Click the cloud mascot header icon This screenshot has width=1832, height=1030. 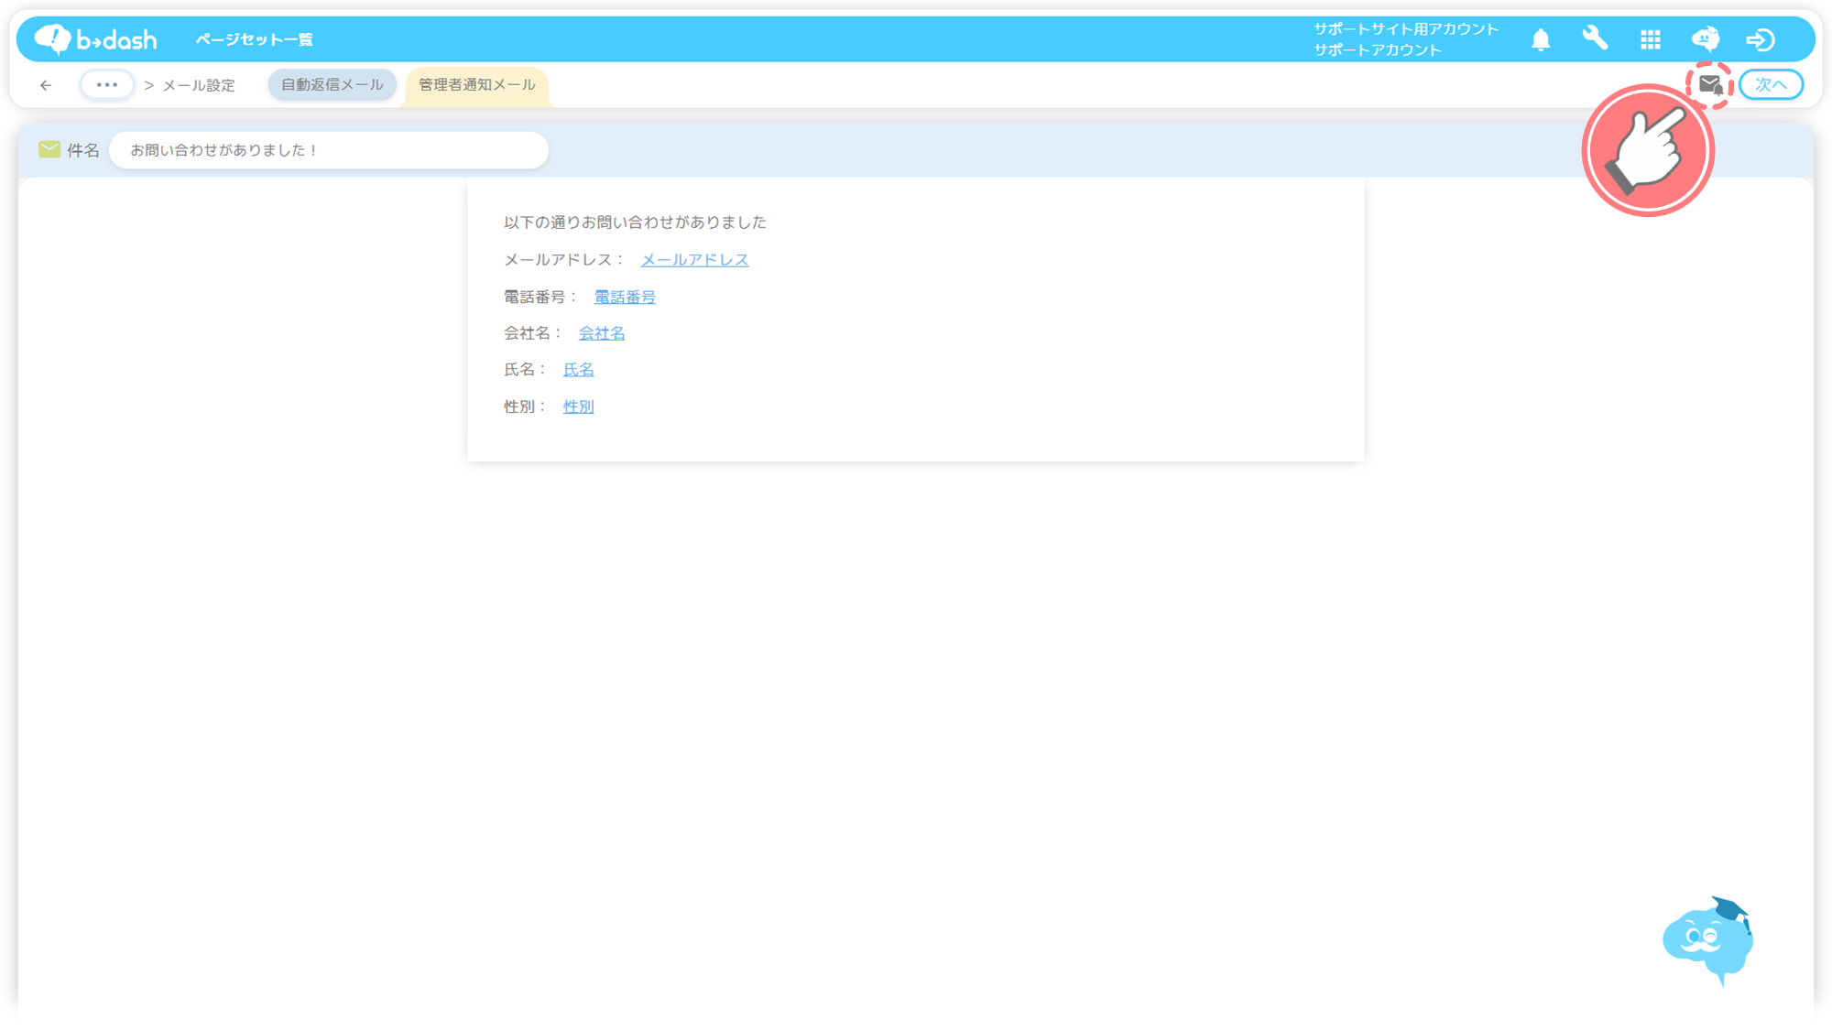[x=1705, y=39]
